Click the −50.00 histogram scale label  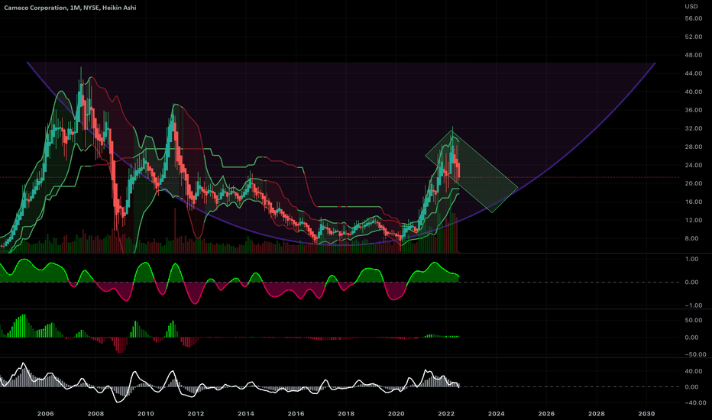pos(695,354)
